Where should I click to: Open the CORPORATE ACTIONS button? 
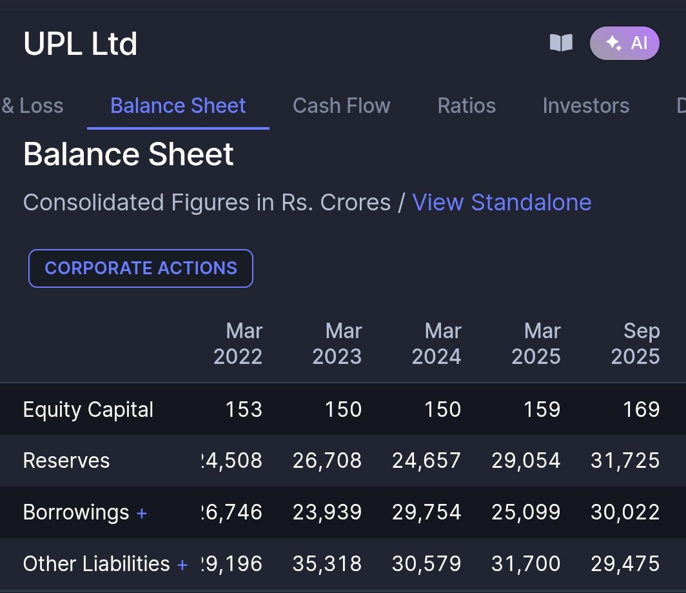pos(141,268)
